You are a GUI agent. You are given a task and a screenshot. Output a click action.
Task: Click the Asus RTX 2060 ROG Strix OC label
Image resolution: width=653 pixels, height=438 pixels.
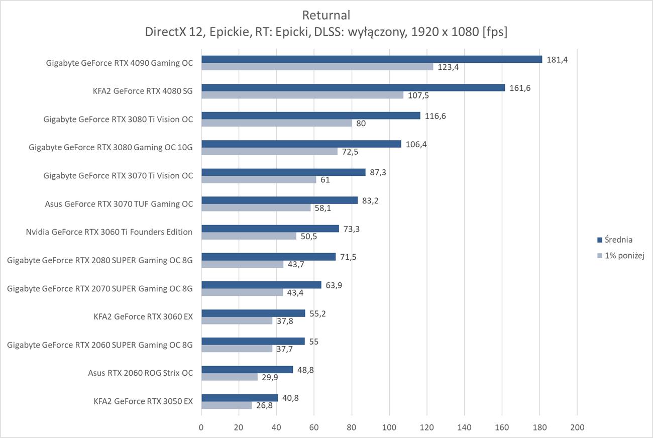(x=140, y=373)
